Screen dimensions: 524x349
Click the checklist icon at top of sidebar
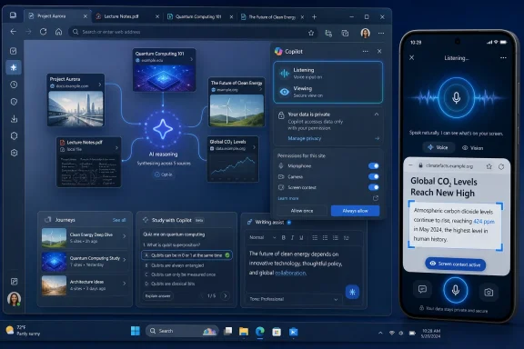coord(14,51)
